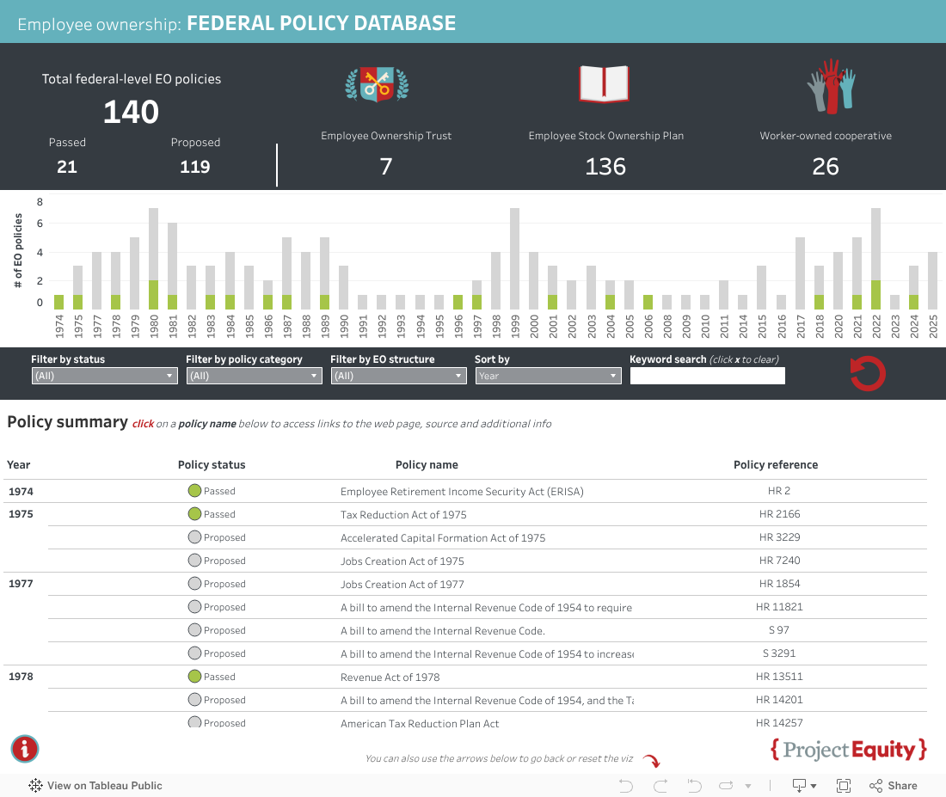
Task: Click the Employee Stock Ownership Plan book icon
Action: pos(605,84)
